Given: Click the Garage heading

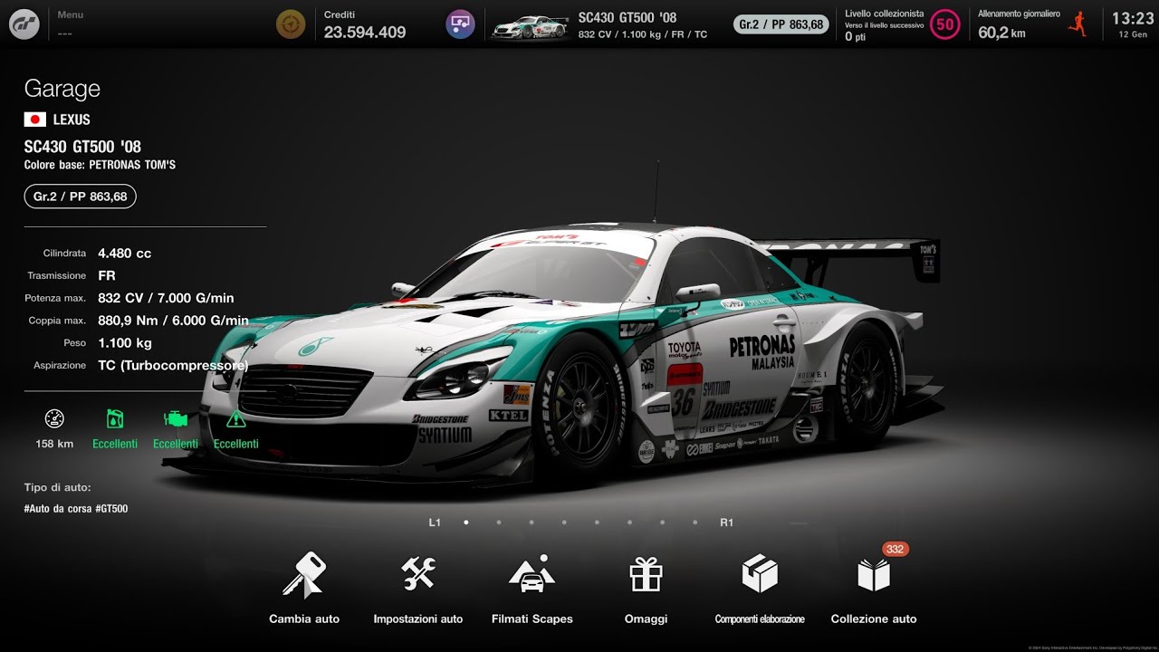Looking at the screenshot, I should pyautogui.click(x=62, y=89).
